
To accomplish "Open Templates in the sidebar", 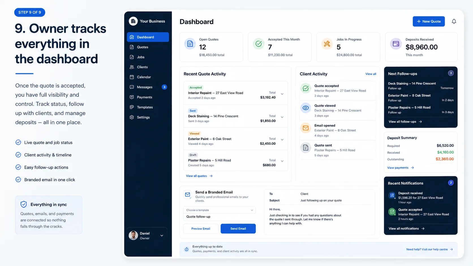I will pos(148,107).
